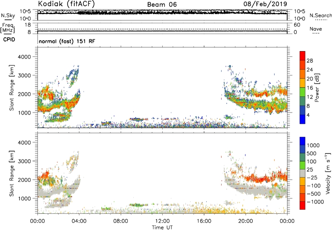Select the Power colorbar segment between 24 and 28

point(303,65)
